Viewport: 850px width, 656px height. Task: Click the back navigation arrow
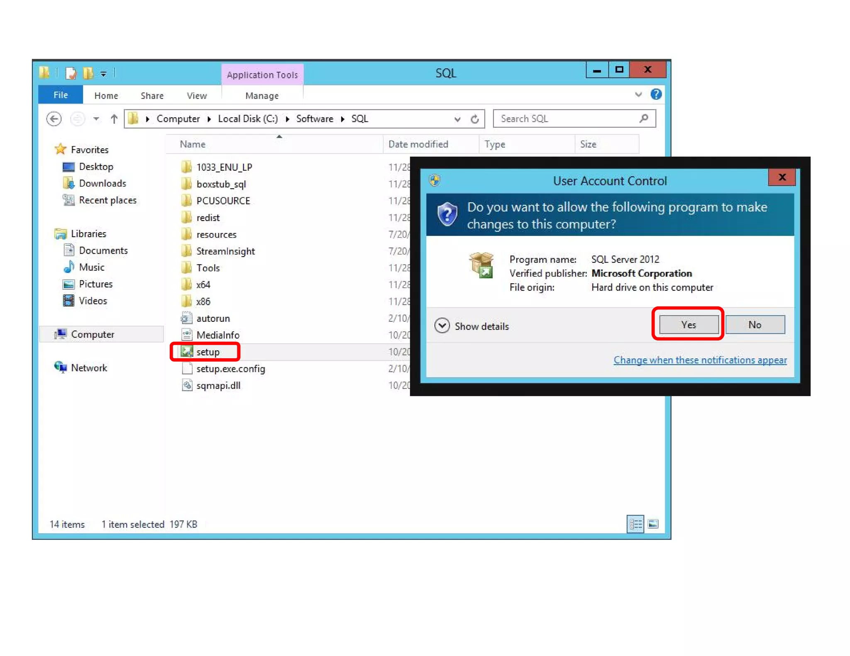54,119
